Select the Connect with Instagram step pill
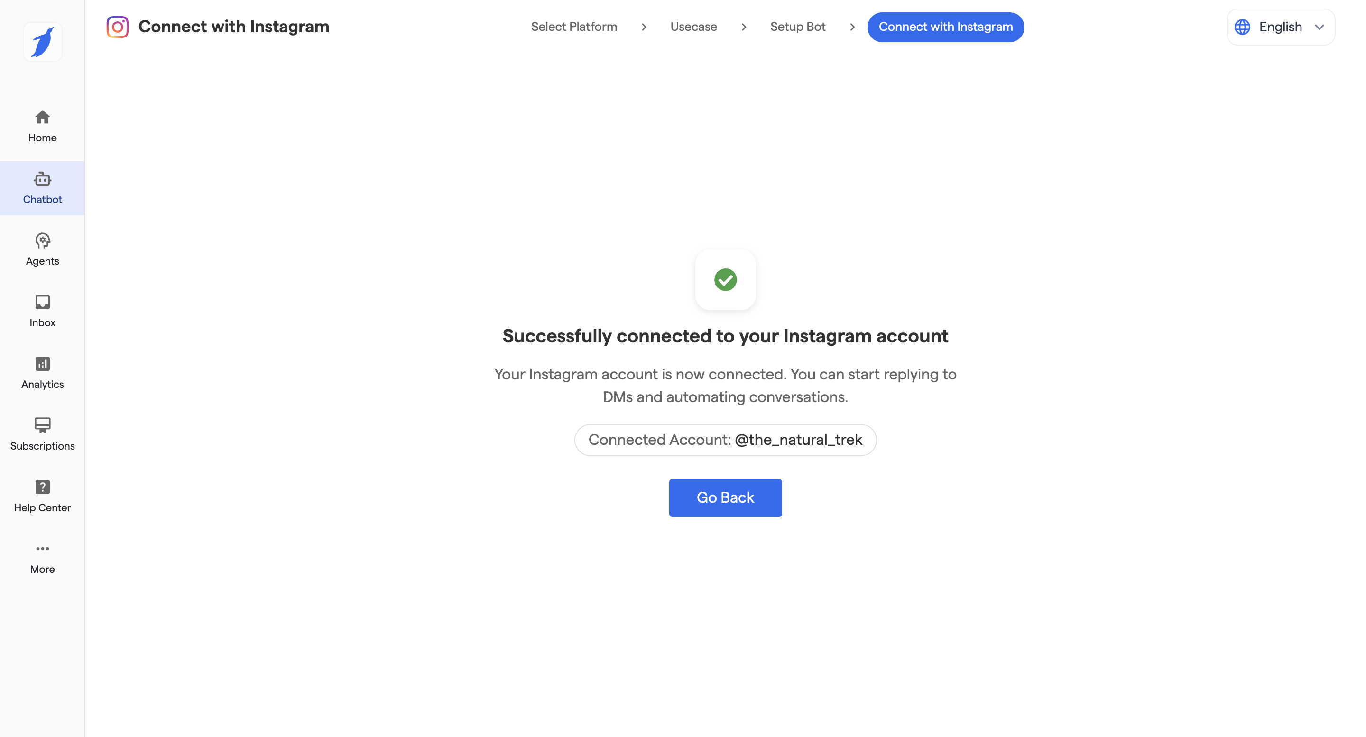The image size is (1366, 737). [x=945, y=27]
